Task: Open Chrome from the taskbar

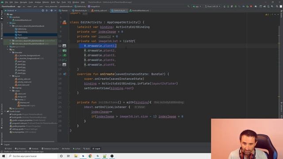Action: [90, 156]
